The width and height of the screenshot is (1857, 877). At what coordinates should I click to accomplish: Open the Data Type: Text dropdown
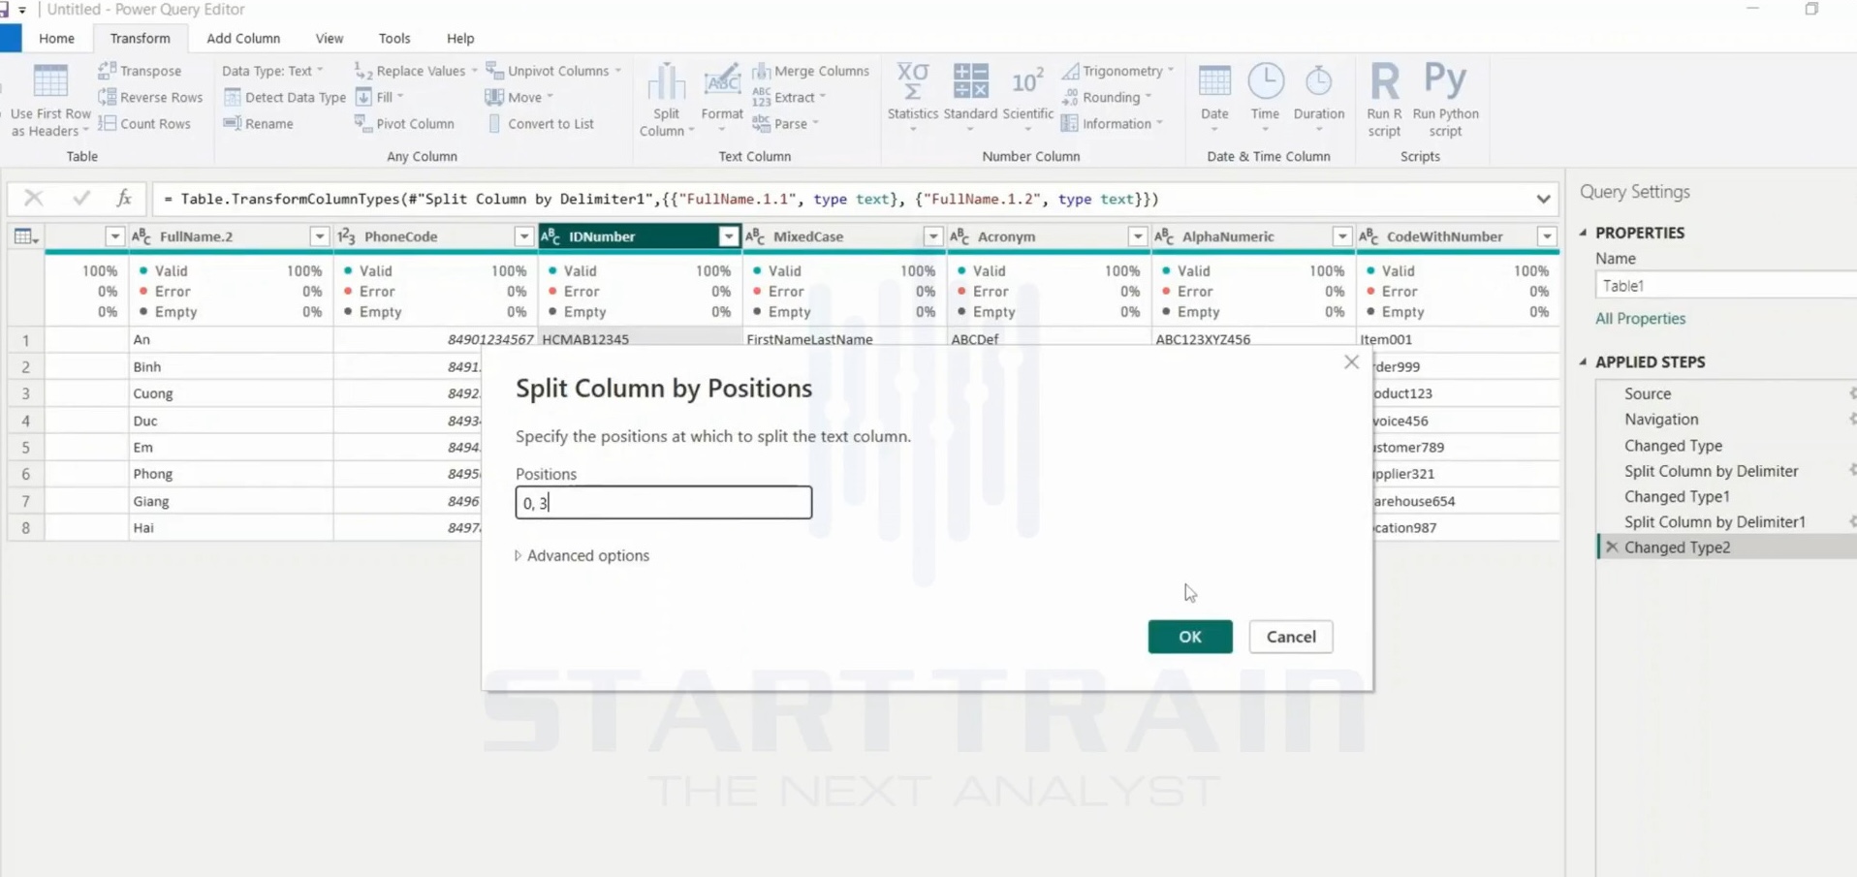coord(272,71)
